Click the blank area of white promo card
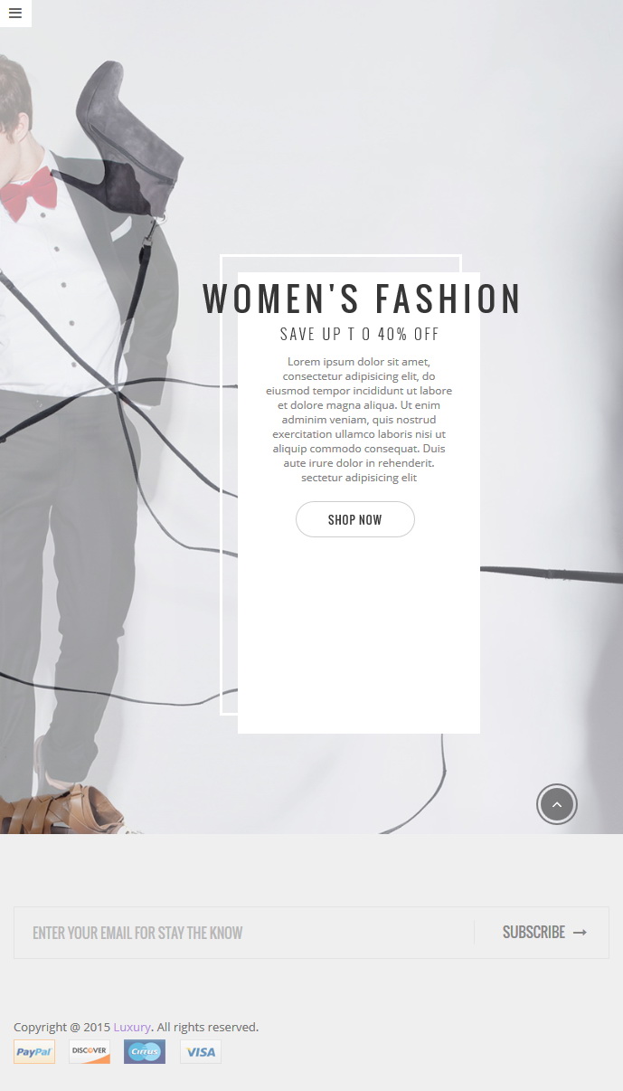623x1091 pixels. pyautogui.click(x=359, y=633)
